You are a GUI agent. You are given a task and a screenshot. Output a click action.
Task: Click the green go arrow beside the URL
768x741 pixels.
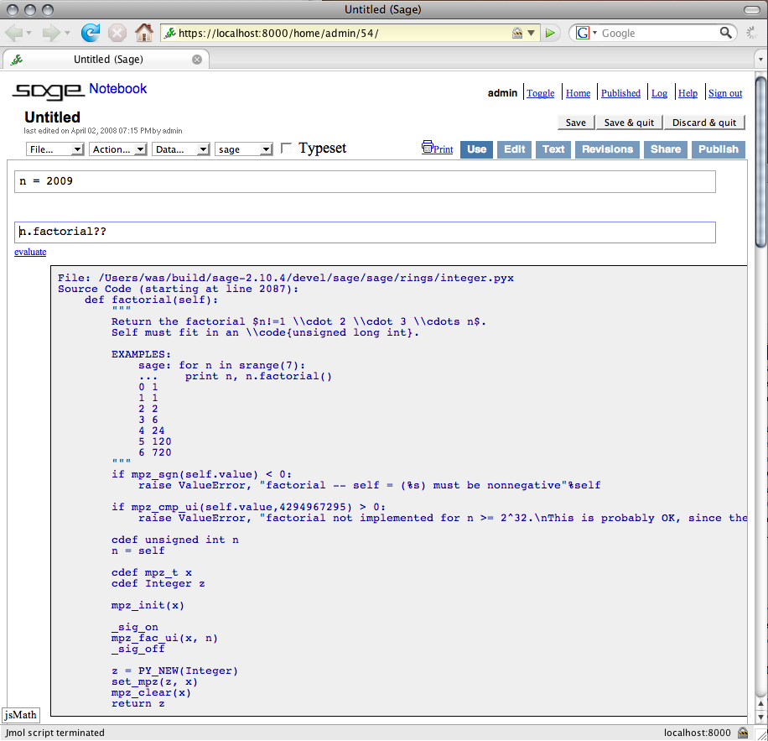point(550,33)
